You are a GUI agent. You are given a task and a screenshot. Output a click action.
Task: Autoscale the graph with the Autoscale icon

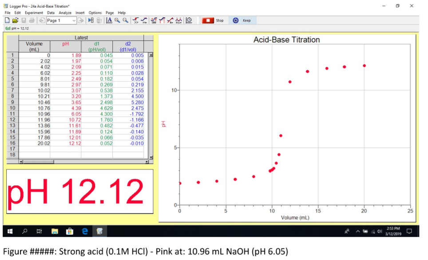click(x=110, y=20)
